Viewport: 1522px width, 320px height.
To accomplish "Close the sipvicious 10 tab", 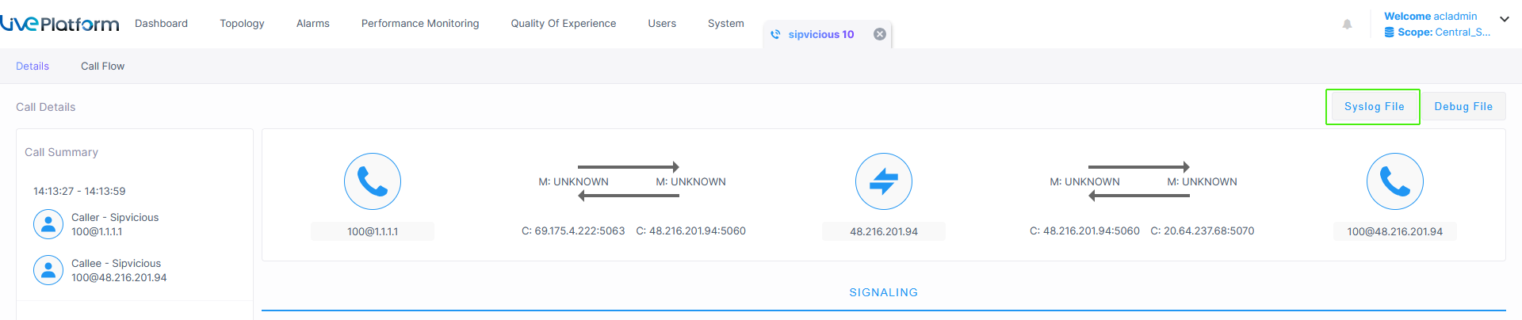I will coord(880,34).
